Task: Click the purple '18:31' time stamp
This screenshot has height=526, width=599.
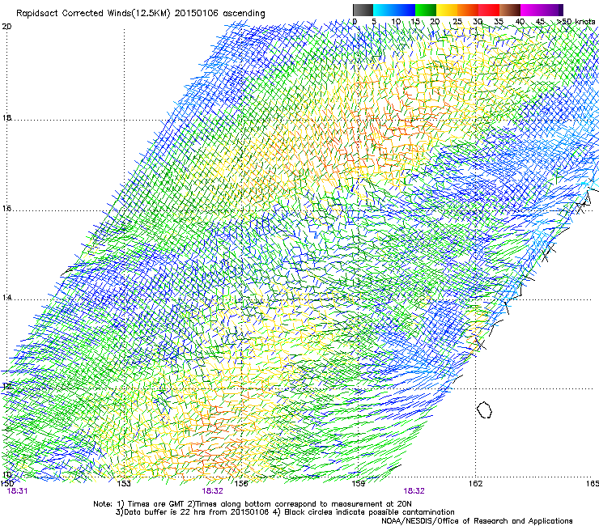Action: (17, 491)
